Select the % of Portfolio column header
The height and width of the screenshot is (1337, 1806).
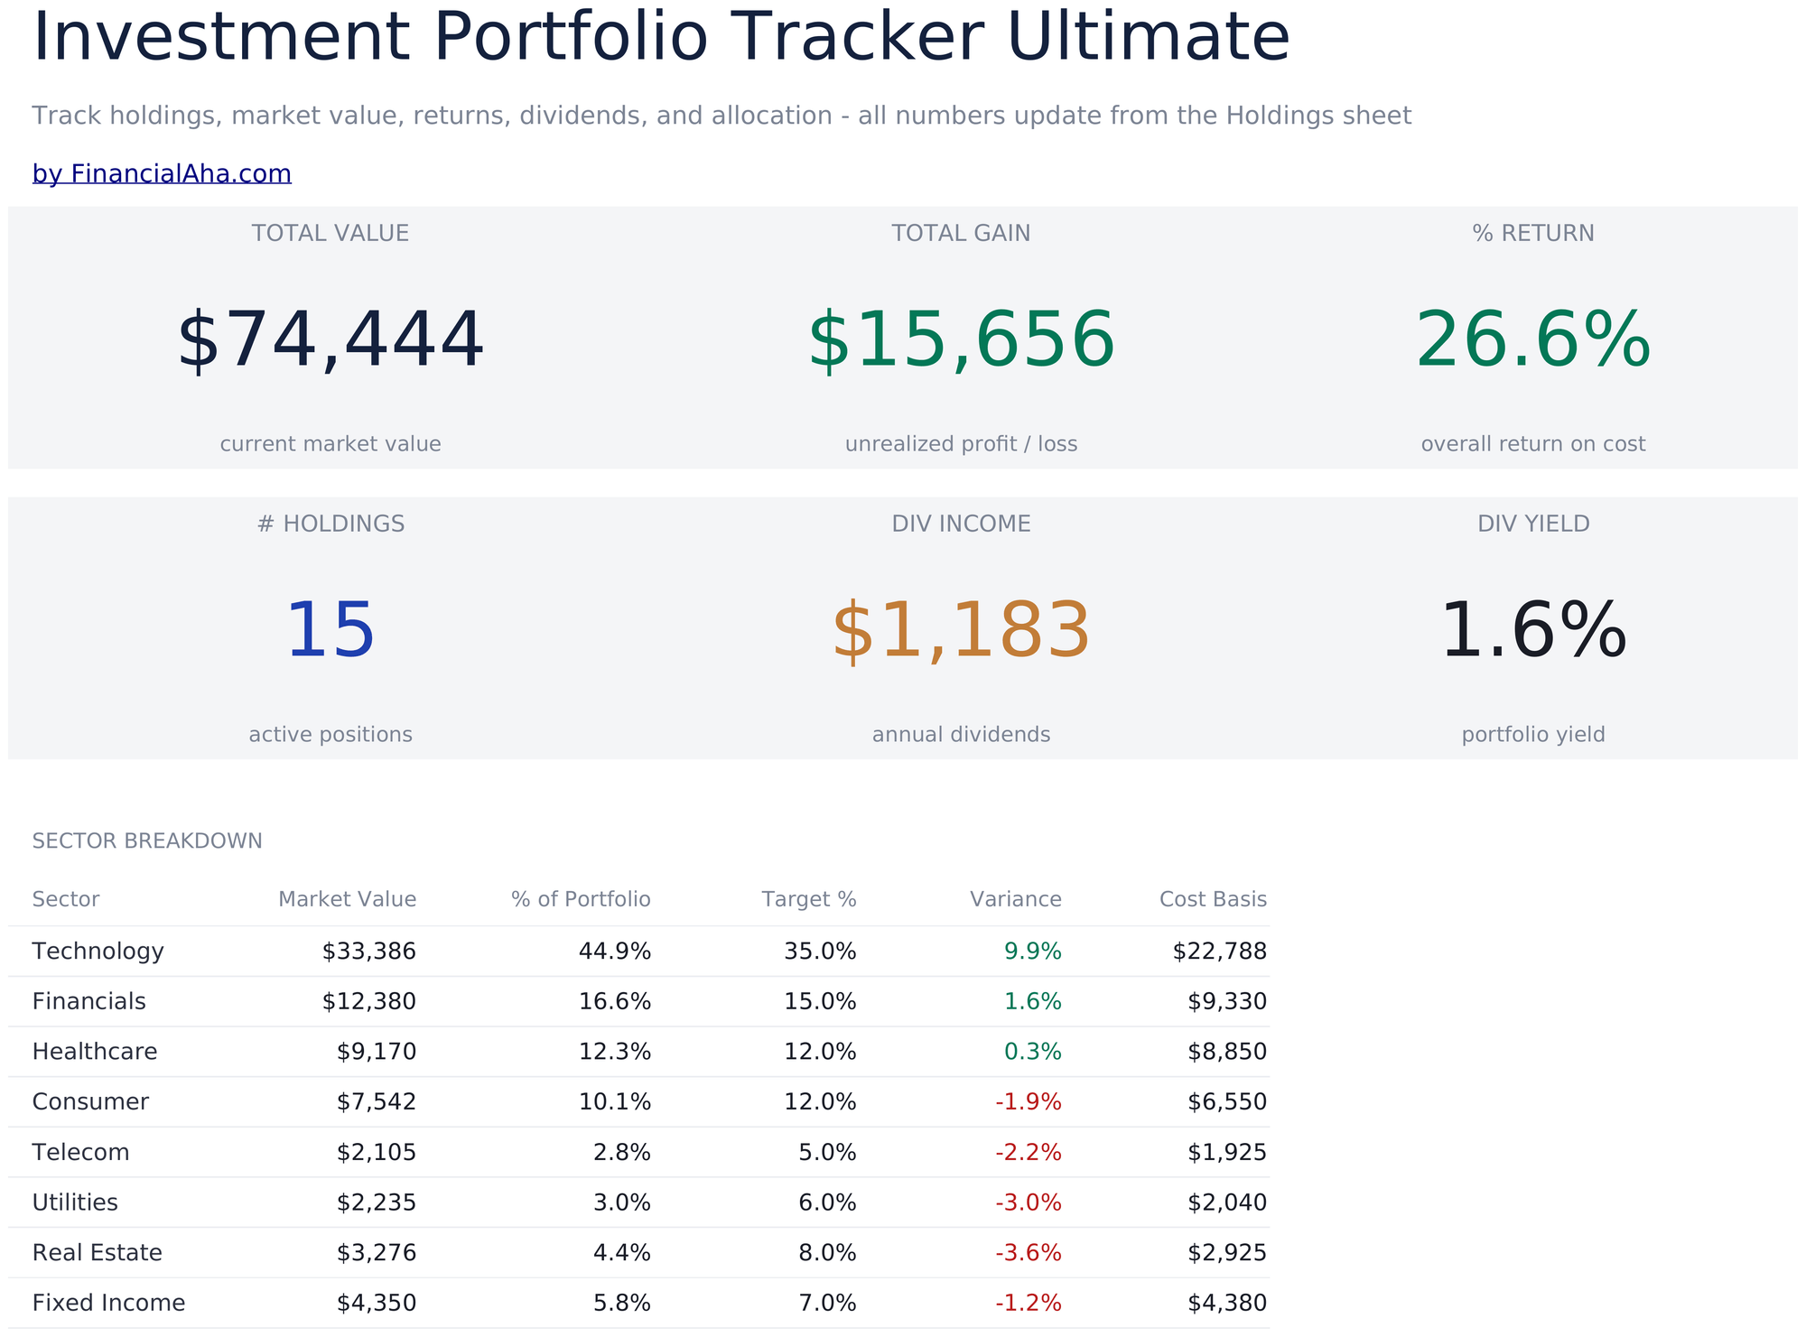(581, 899)
